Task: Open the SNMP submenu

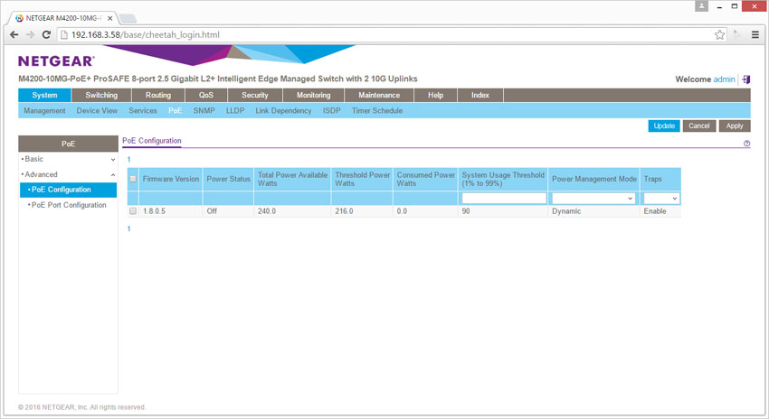Action: (x=204, y=111)
